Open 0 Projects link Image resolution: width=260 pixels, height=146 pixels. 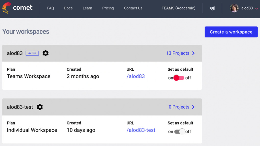(179, 107)
